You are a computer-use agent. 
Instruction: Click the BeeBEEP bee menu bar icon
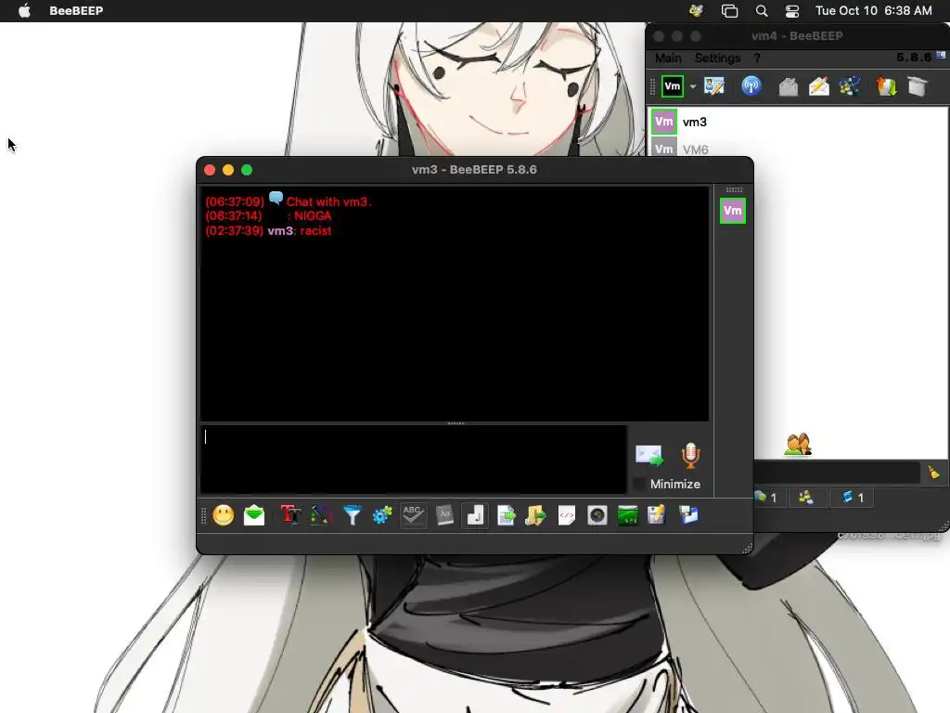tap(696, 10)
